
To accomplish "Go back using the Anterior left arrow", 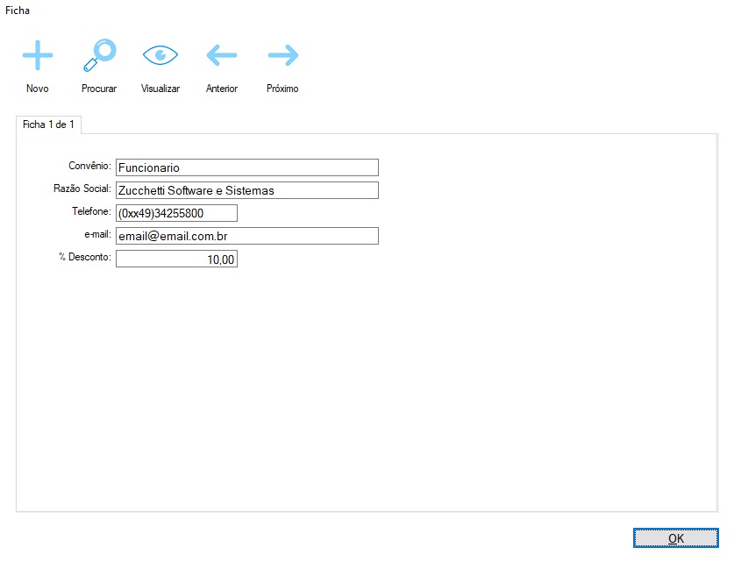I will point(221,56).
